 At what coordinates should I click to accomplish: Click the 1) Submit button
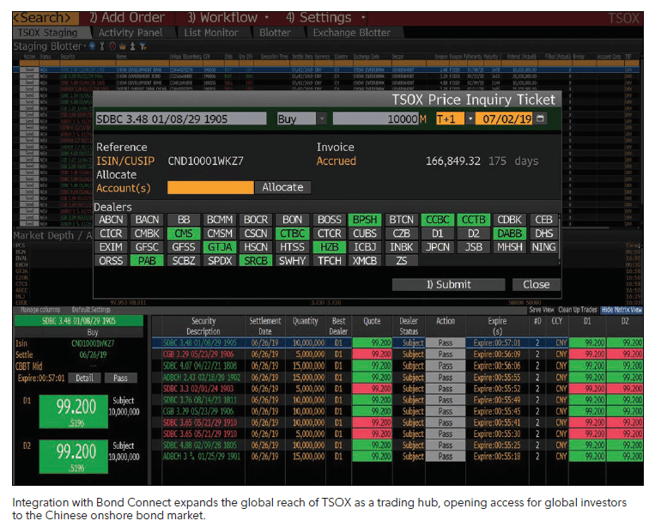click(x=448, y=284)
